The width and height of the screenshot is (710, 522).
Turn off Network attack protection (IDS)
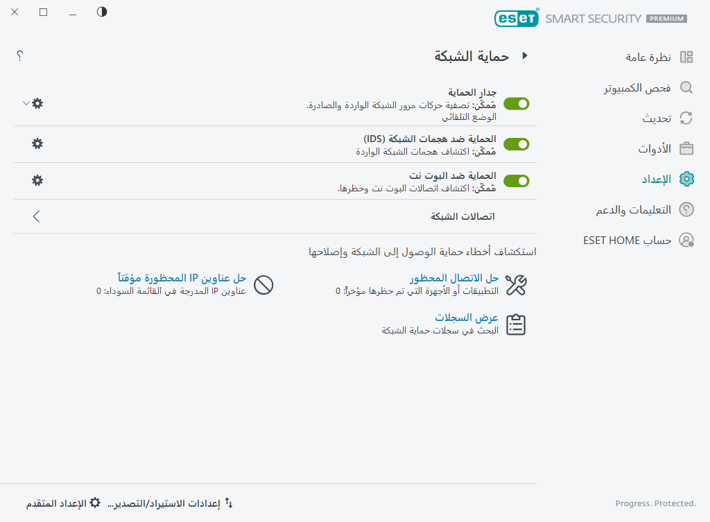pyautogui.click(x=516, y=144)
